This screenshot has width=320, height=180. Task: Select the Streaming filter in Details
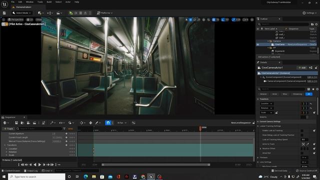(x=297, y=94)
